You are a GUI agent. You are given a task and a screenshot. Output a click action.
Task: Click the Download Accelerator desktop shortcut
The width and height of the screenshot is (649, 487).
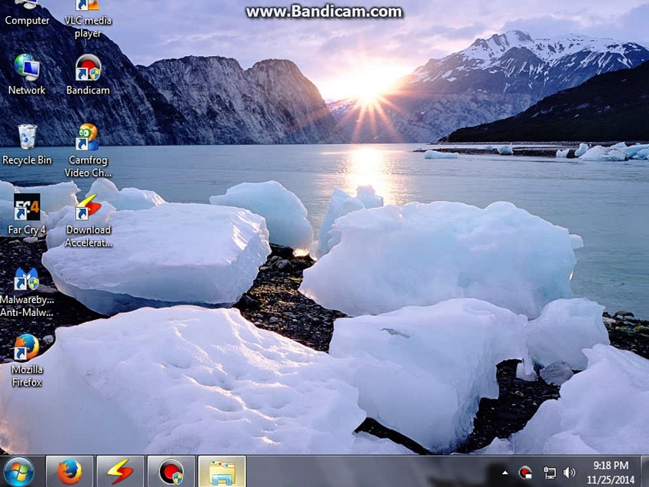pyautogui.click(x=88, y=221)
